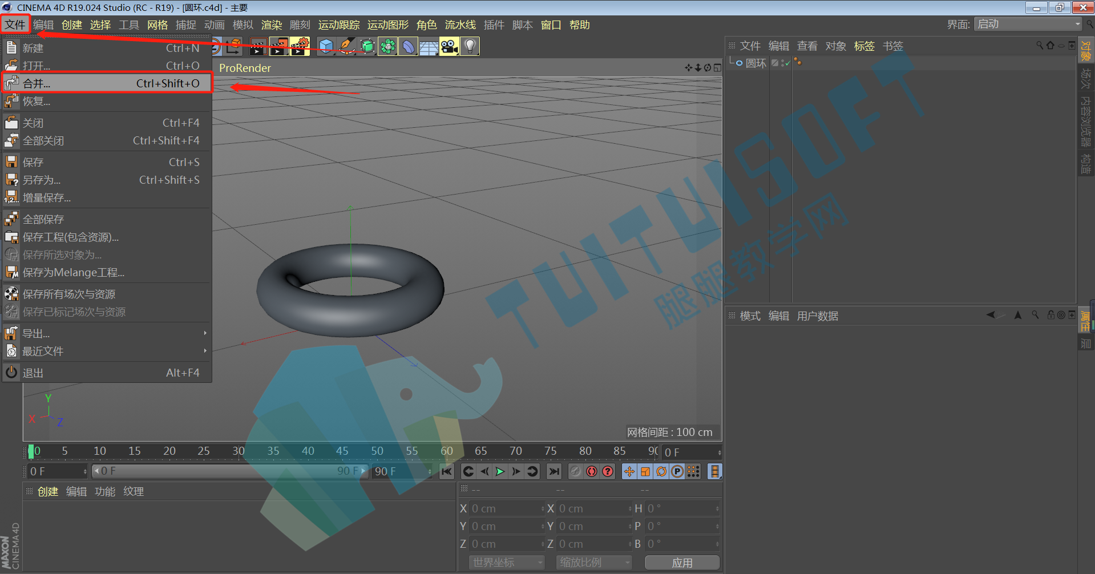The image size is (1095, 574).
Task: Select the Pen spline tool icon
Action: coord(346,46)
